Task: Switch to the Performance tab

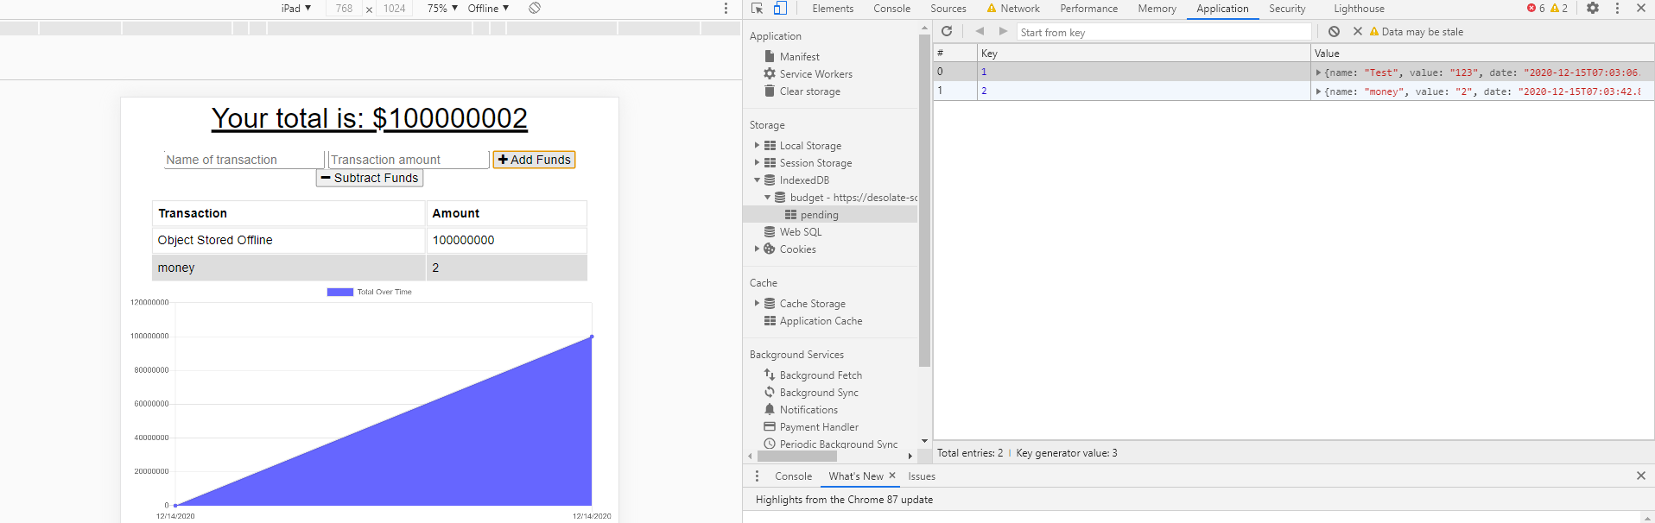Action: 1089,9
